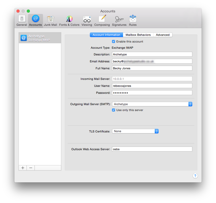
Task: Add a new account with plus button
Action: click(x=23, y=168)
